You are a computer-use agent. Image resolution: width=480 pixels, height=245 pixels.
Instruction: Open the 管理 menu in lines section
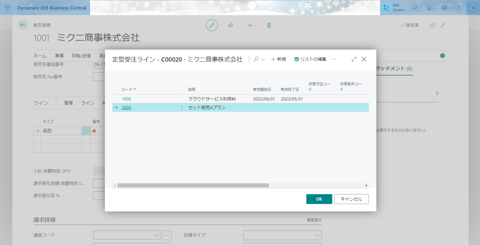(x=68, y=103)
